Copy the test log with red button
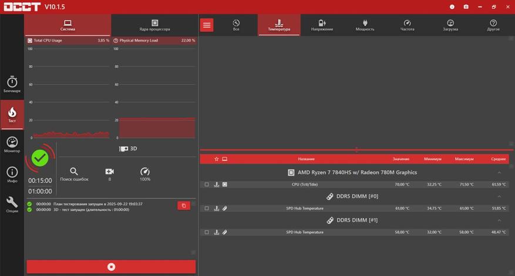515x276 pixels. pos(184,206)
